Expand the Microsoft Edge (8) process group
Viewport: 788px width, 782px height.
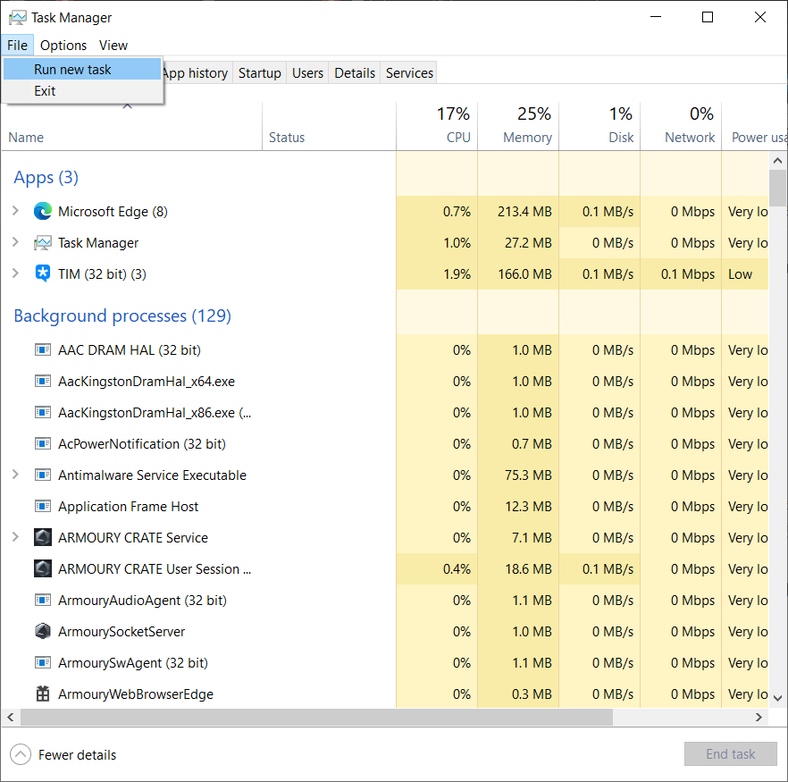pyautogui.click(x=15, y=211)
